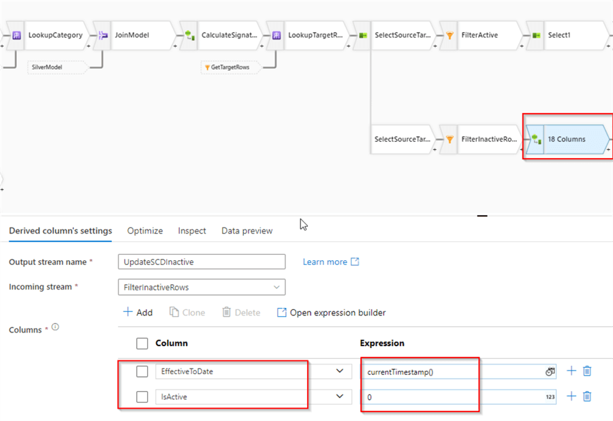The image size is (613, 421).
Task: Click the JoinModel join icon
Action: 104,35
